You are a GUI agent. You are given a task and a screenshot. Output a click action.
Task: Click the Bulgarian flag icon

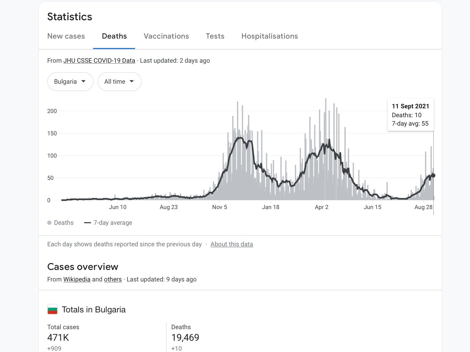52,310
